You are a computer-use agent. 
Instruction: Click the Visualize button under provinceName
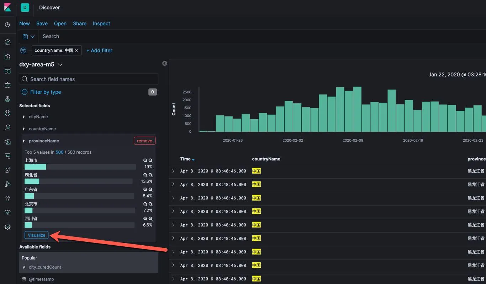37,235
